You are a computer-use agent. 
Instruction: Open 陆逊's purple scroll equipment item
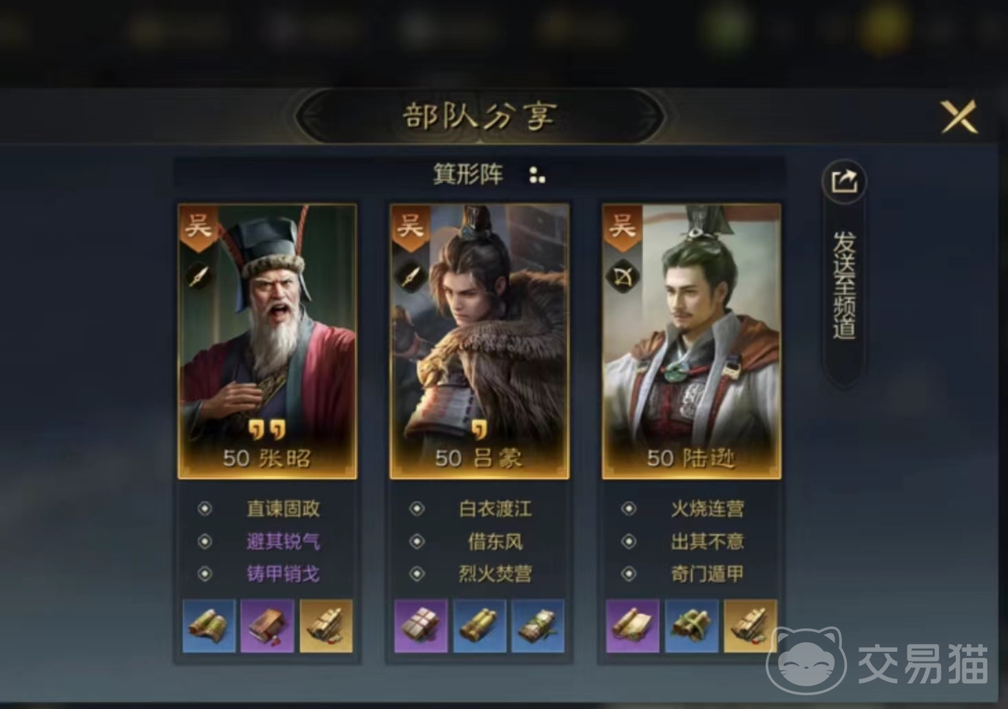pos(633,626)
